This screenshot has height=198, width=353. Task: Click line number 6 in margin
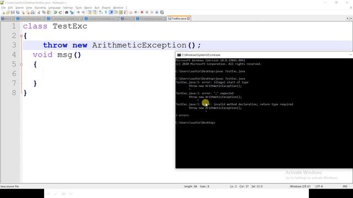coord(14,74)
